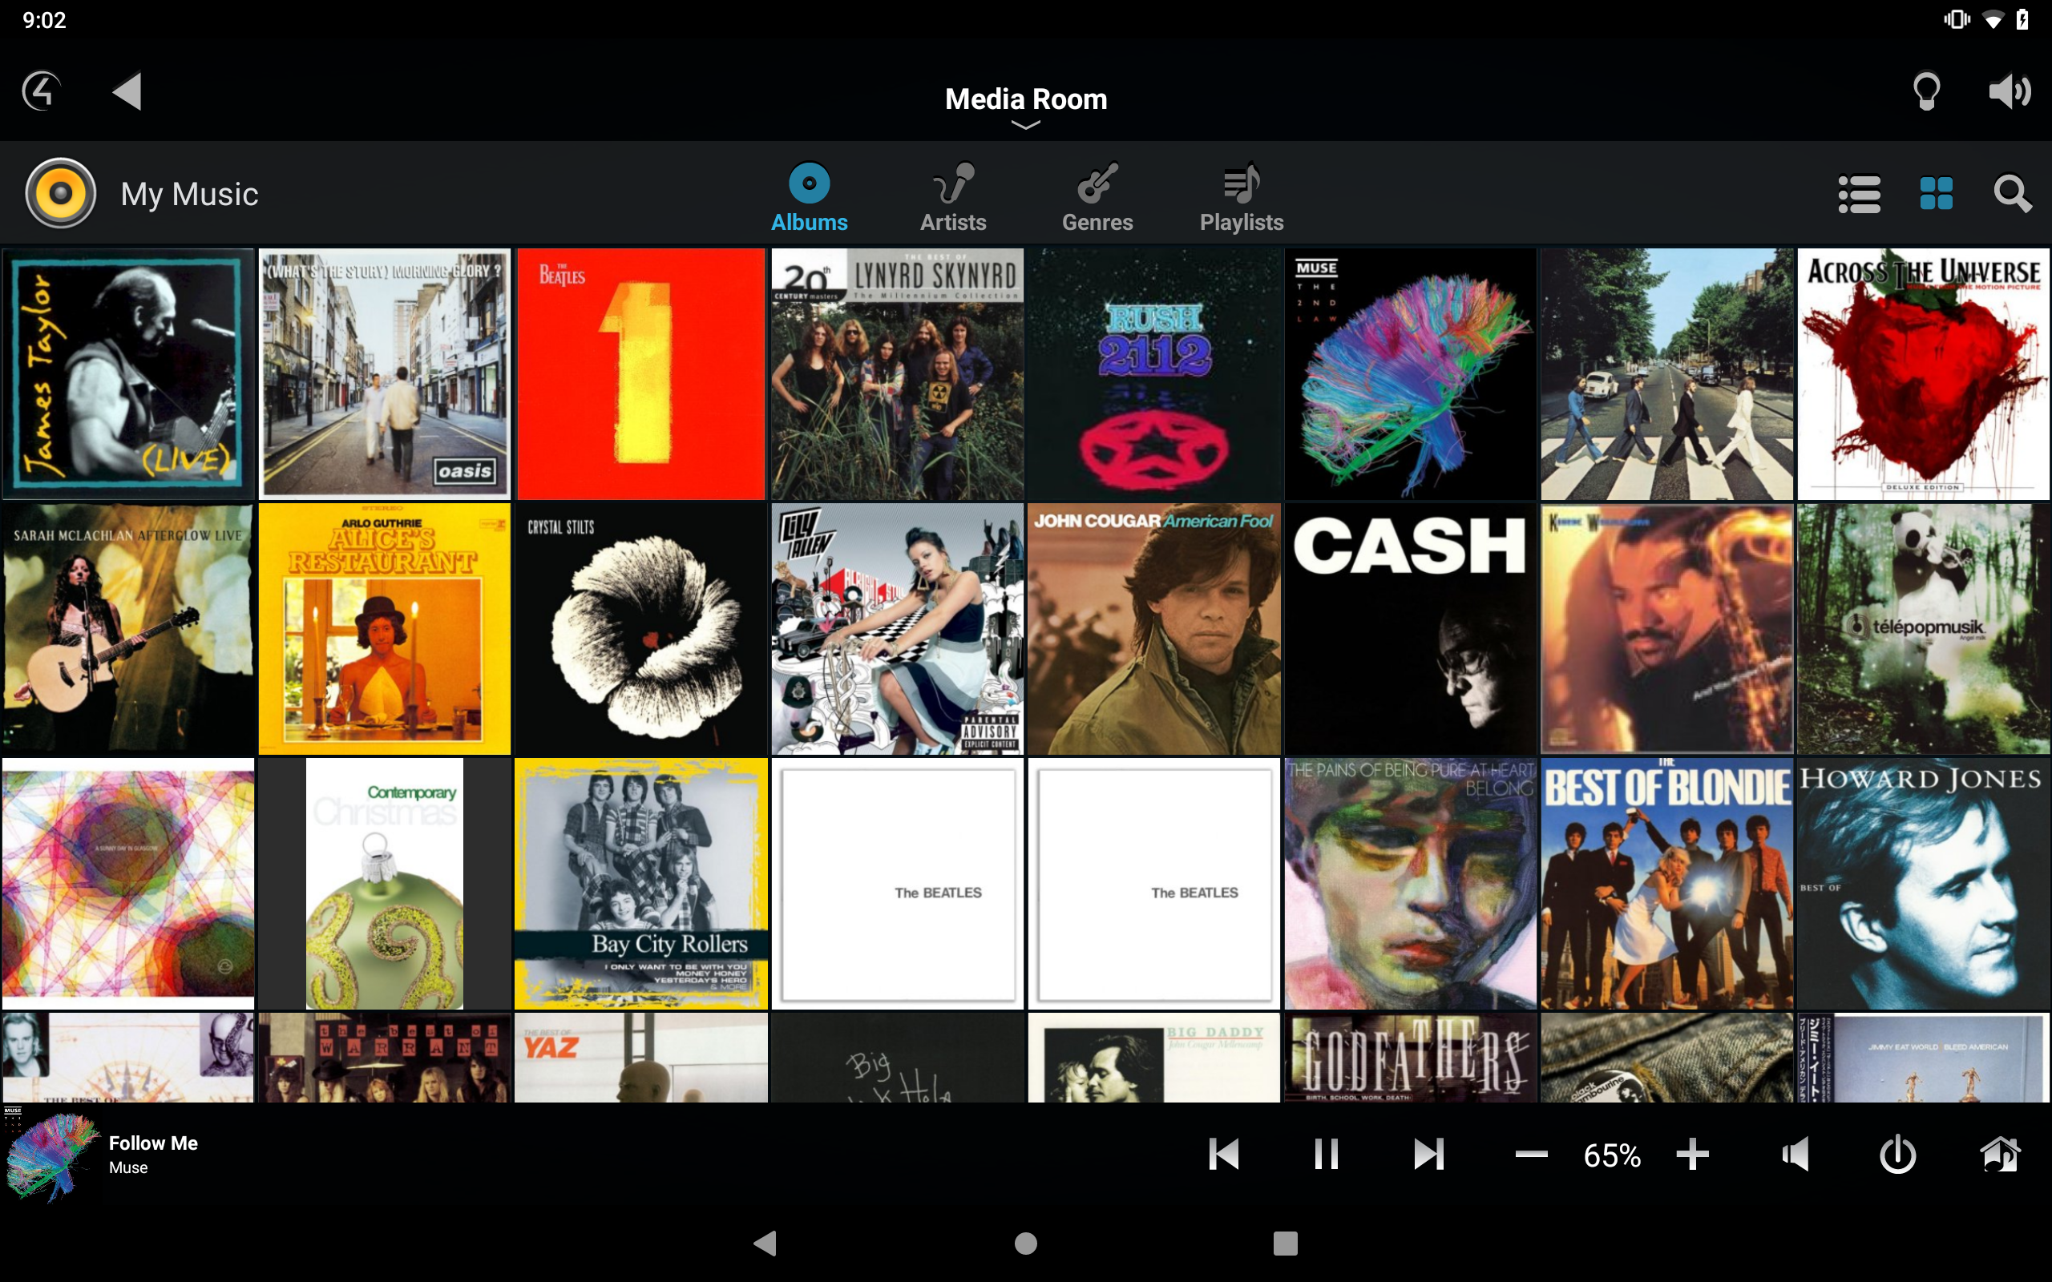Open the lights bulb icon

(x=1926, y=91)
